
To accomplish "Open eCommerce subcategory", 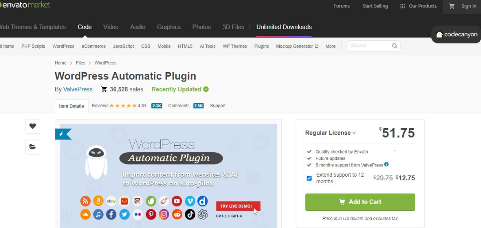I will [93, 46].
